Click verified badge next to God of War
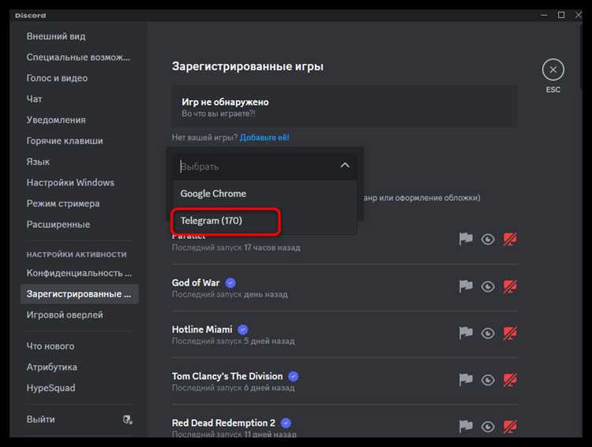Image resolution: width=592 pixels, height=447 pixels. click(x=230, y=282)
